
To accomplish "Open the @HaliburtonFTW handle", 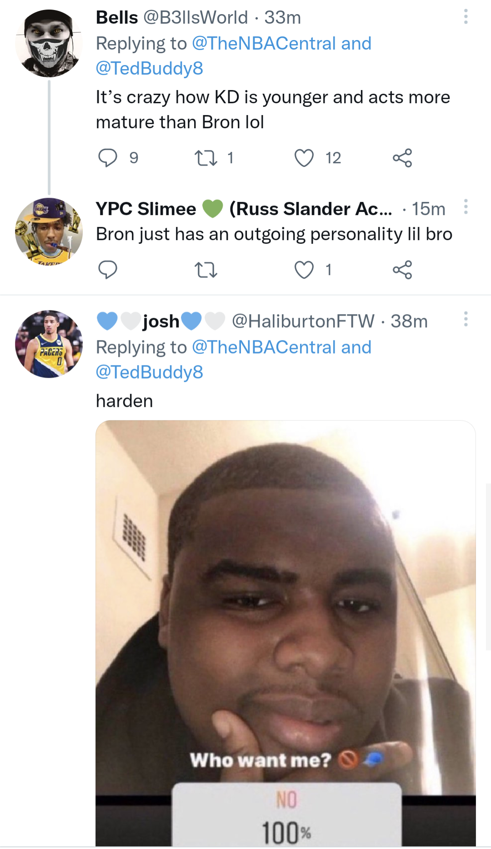I will [x=303, y=321].
